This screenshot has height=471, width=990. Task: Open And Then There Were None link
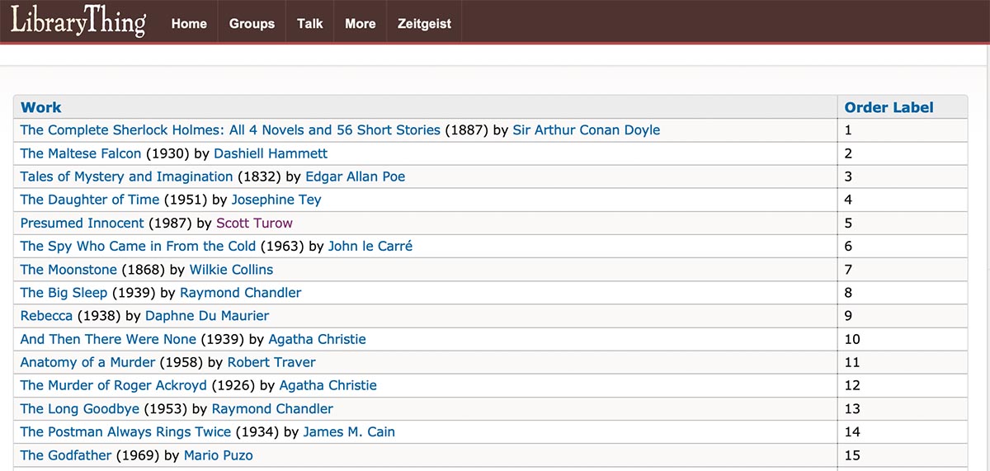(108, 339)
